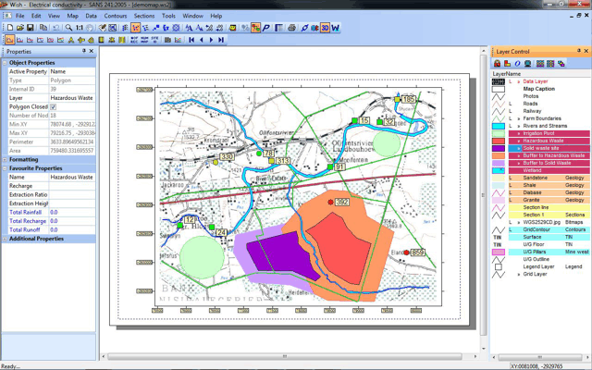Jump to the first record arrow icon
592x370 pixels.
point(191,41)
